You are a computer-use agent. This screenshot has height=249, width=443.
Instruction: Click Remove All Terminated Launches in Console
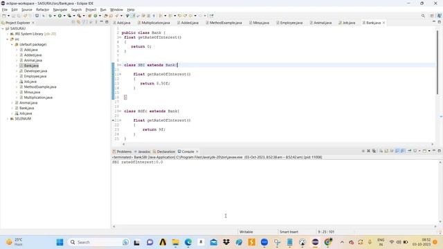point(374,151)
